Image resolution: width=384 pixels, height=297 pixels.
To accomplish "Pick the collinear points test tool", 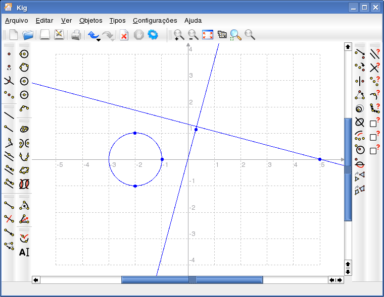I will (375, 81).
